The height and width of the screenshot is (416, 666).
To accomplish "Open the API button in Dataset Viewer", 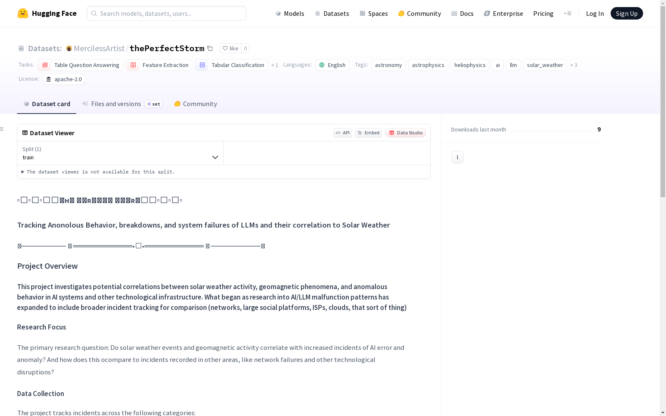I will click(343, 133).
